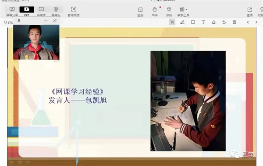The height and width of the screenshot is (166, 263).
Task: Open the multimedia (多媒体) sharing option
Action: [x=41, y=11]
